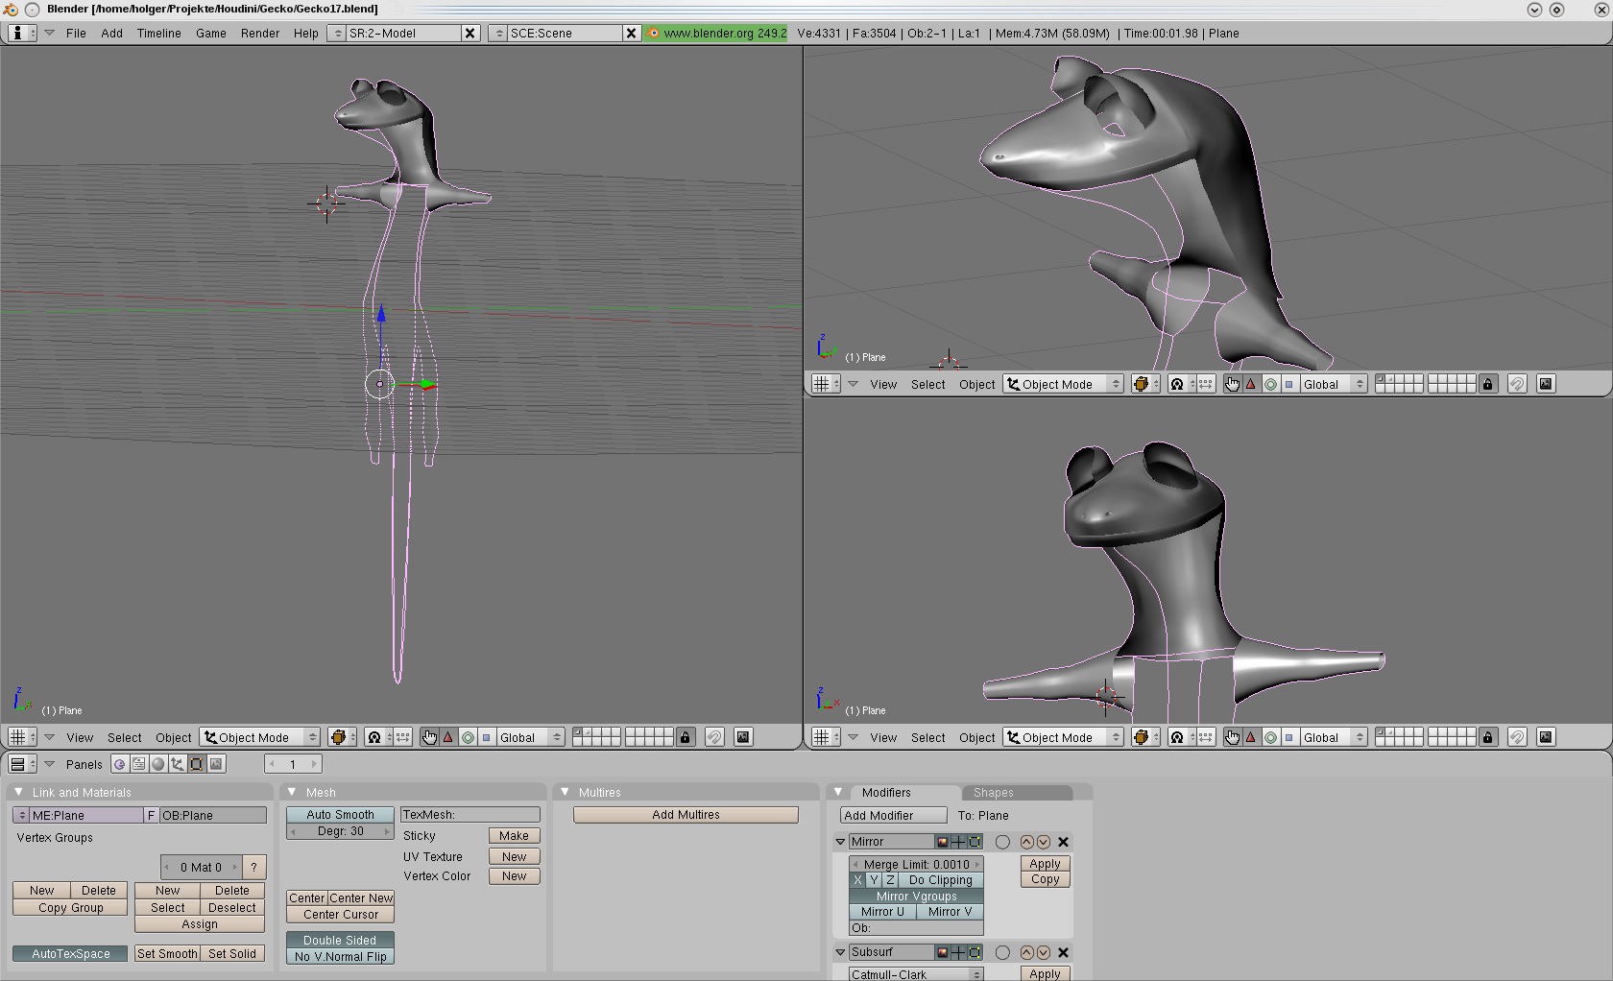Viewport: 1613px width, 981px height.
Task: Click the render image icon in left viewport header
Action: (743, 737)
